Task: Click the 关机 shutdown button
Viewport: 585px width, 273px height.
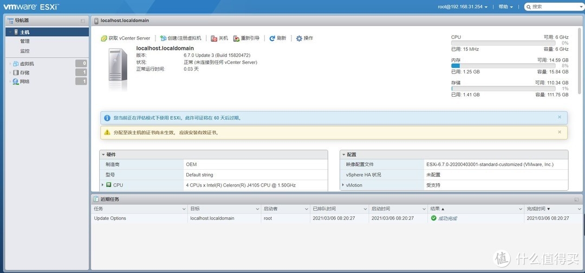Action: tap(219, 38)
